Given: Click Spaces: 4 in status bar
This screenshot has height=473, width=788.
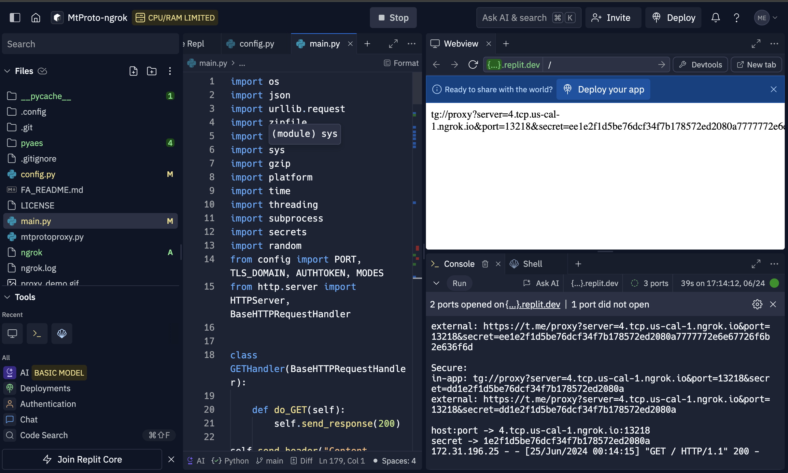Looking at the screenshot, I should (x=399, y=461).
